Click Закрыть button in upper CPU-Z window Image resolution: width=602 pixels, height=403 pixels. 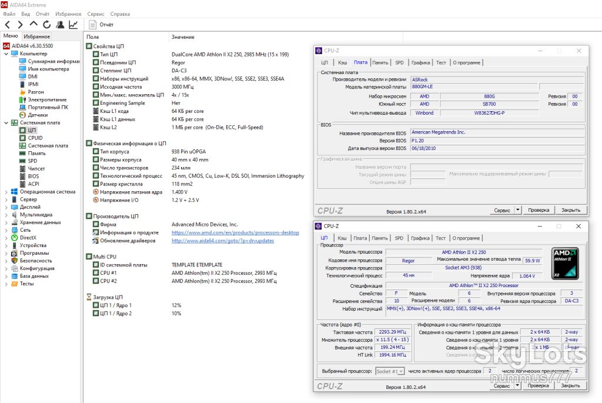tap(571, 210)
